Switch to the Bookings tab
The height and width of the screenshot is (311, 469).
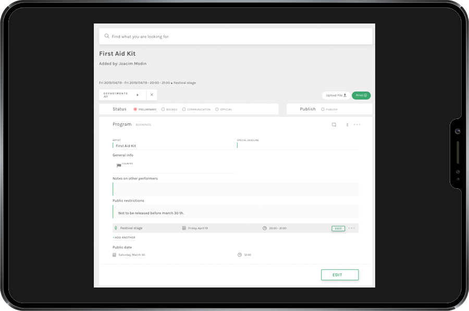click(143, 125)
